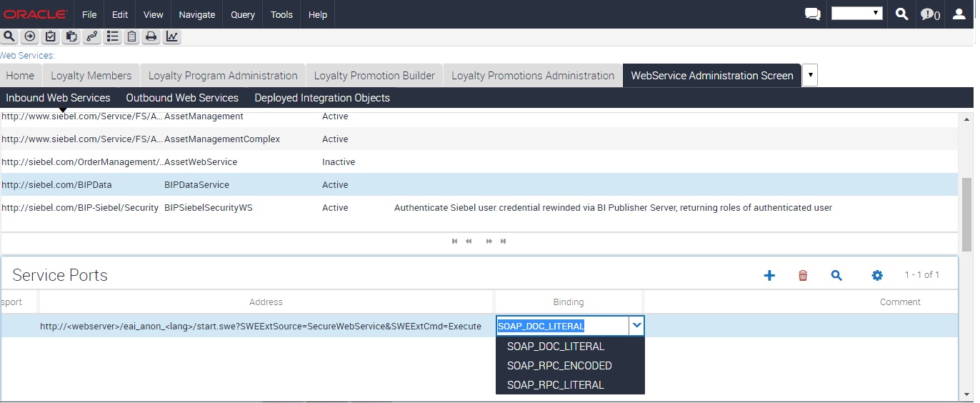Open Deployed Integration Objects view
The image size is (980, 403).
pyautogui.click(x=322, y=98)
